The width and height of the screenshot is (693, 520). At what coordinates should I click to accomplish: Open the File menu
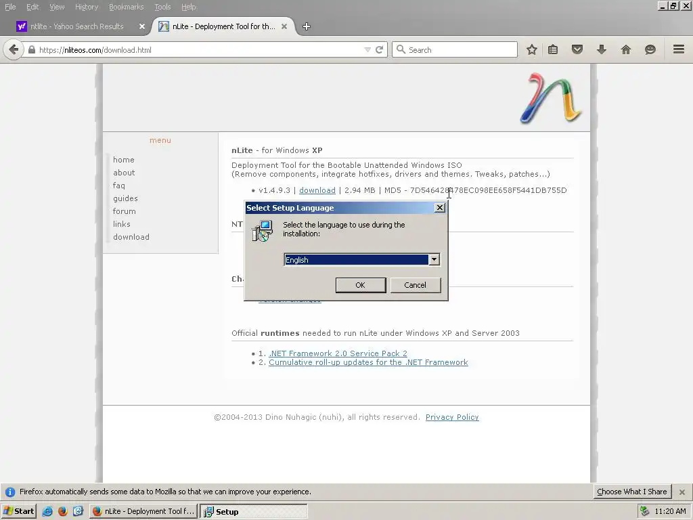pos(10,7)
